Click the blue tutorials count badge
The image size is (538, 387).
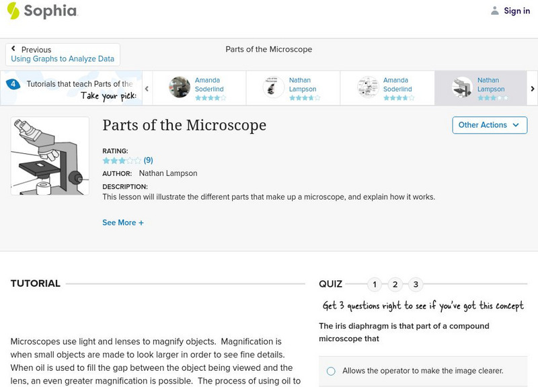tap(13, 85)
